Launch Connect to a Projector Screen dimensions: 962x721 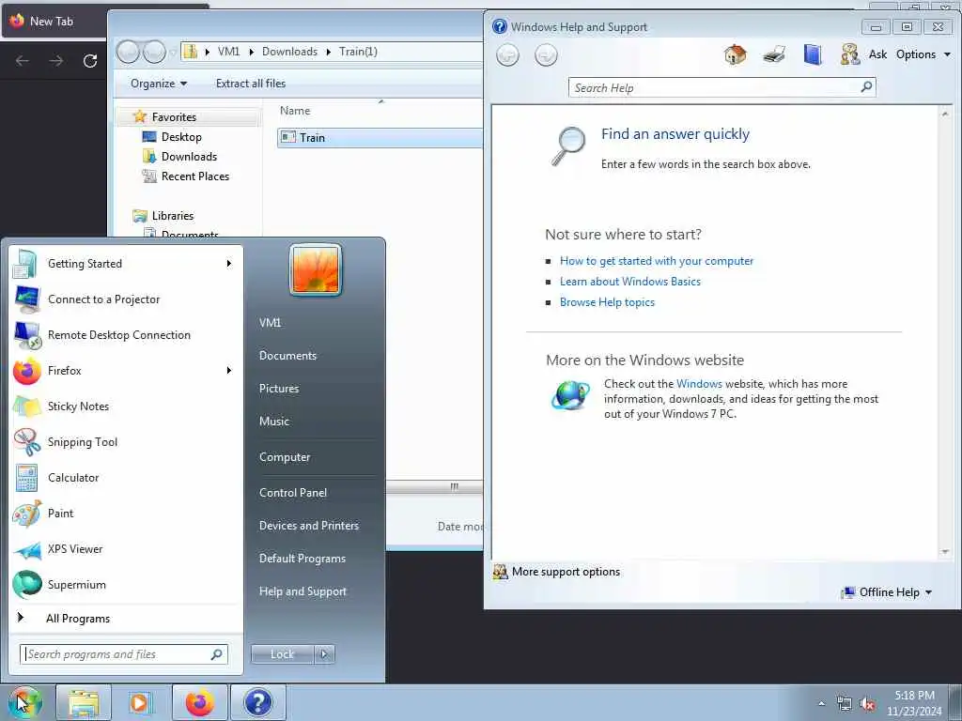pyautogui.click(x=126, y=299)
